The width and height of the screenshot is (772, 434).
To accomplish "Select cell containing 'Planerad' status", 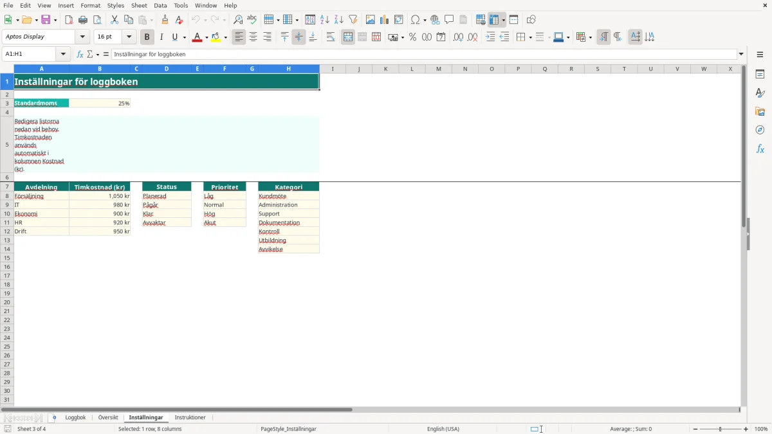I will pos(167,196).
